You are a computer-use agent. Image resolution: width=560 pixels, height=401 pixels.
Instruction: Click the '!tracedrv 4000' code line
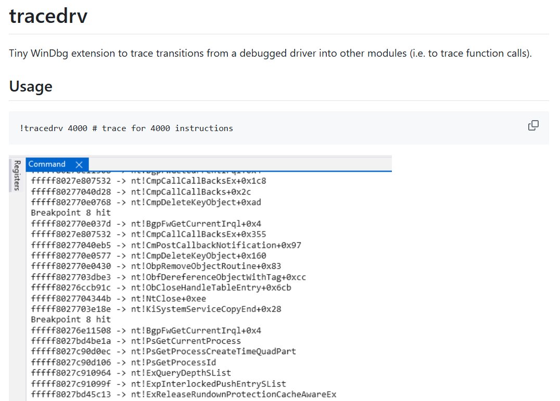click(126, 128)
